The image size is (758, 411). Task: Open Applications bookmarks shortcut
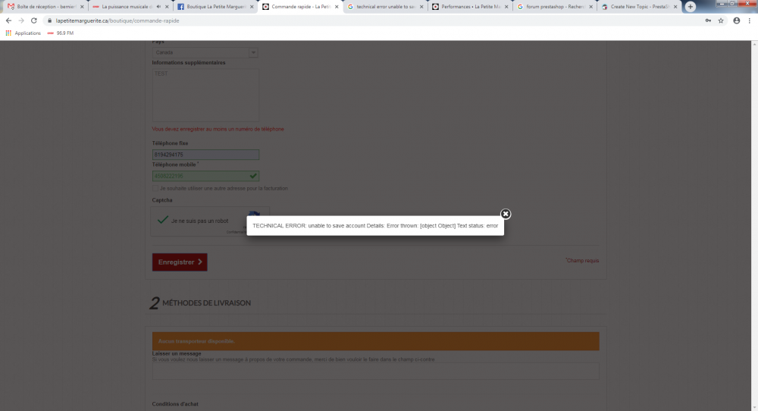pyautogui.click(x=23, y=33)
